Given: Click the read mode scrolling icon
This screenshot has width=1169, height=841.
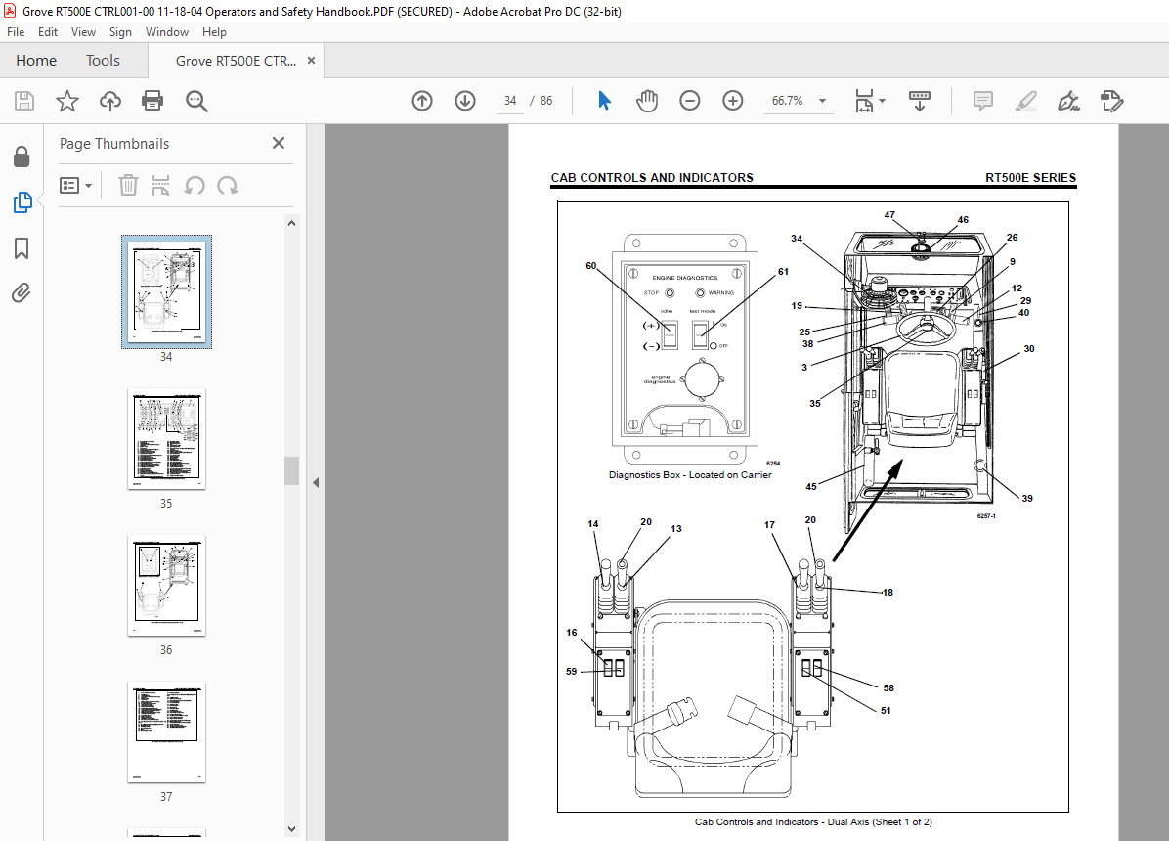Looking at the screenshot, I should point(919,101).
